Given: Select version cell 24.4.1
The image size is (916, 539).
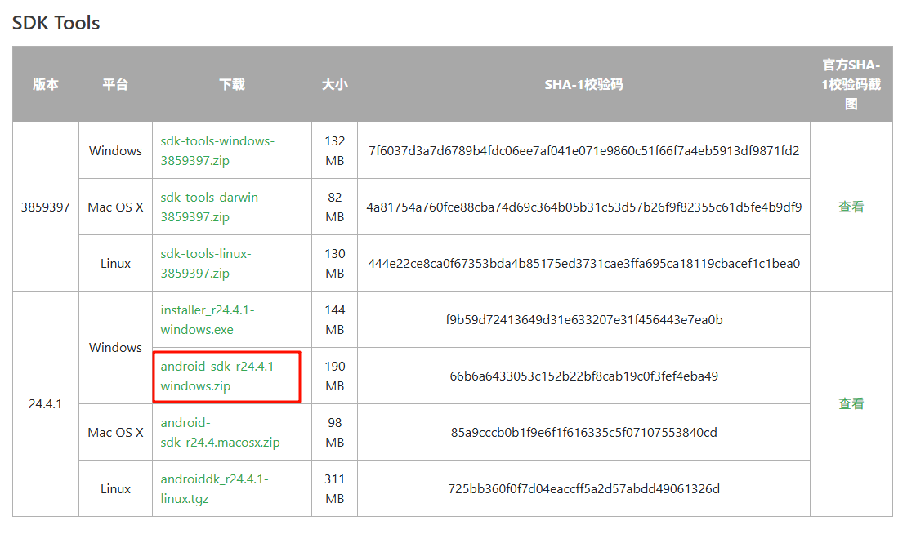Looking at the screenshot, I should (x=45, y=403).
